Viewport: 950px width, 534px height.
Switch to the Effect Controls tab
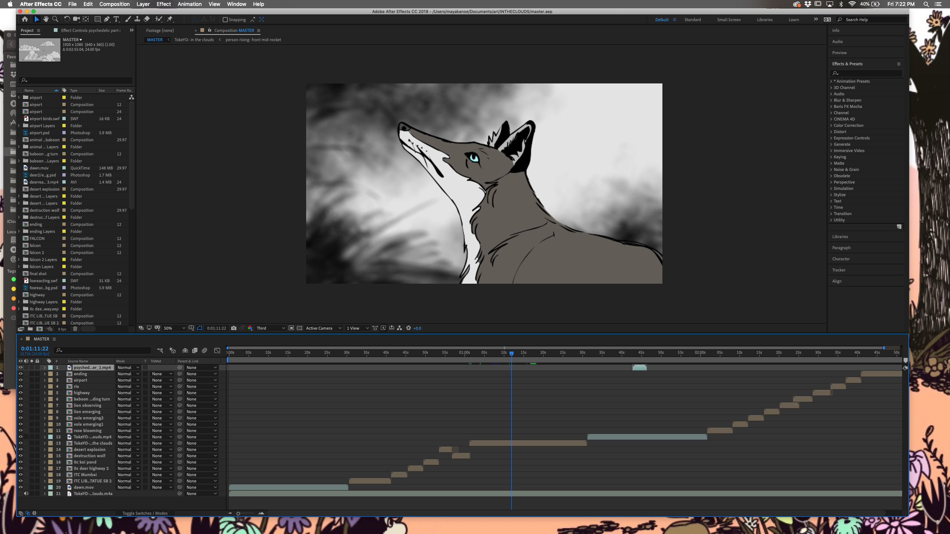click(x=91, y=30)
